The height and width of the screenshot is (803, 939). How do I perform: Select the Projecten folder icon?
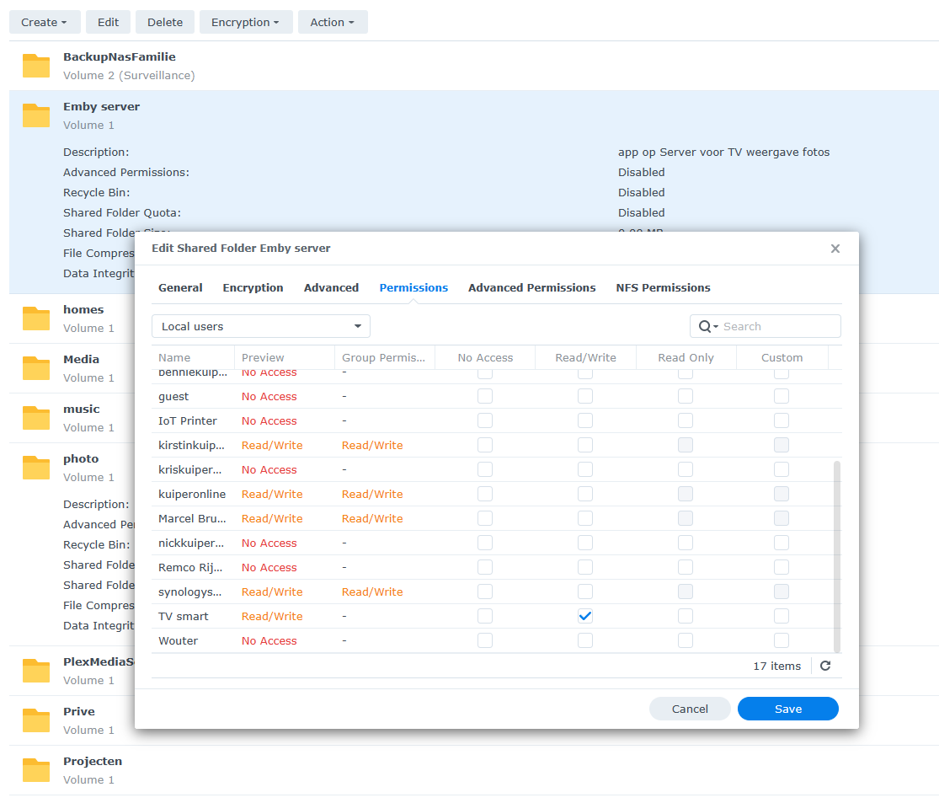click(36, 770)
